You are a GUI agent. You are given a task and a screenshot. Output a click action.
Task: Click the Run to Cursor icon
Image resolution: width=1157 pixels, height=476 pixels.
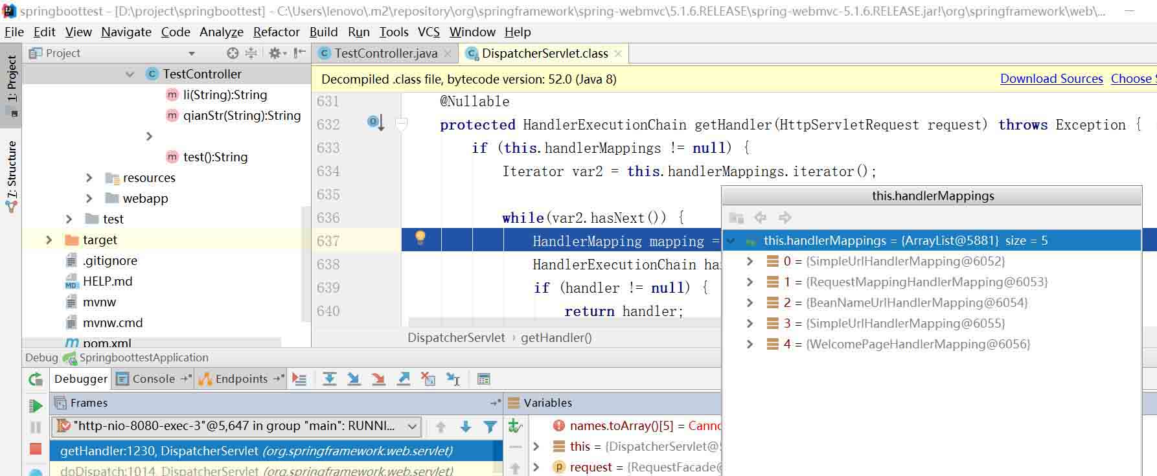(453, 380)
